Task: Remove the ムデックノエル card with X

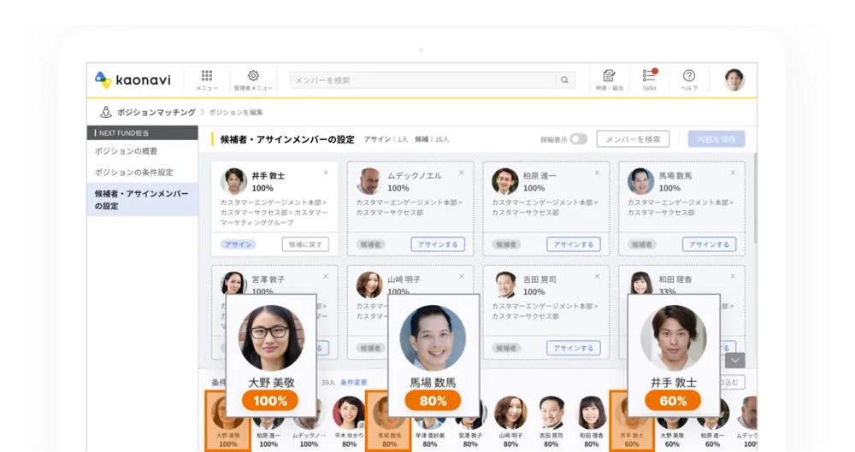Action: (x=462, y=173)
